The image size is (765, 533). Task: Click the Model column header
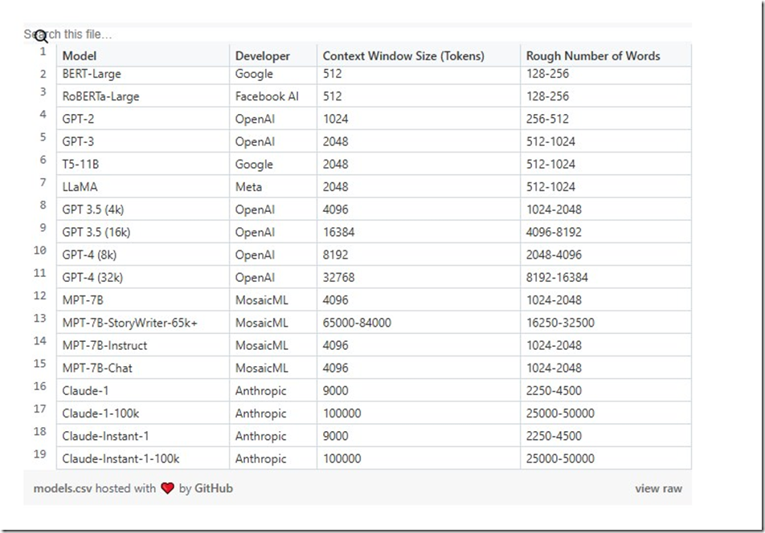[x=80, y=55]
